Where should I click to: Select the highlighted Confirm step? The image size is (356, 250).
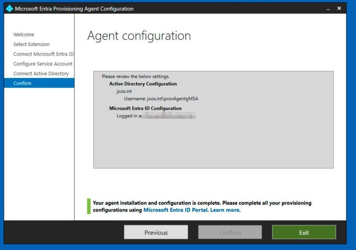click(x=39, y=83)
